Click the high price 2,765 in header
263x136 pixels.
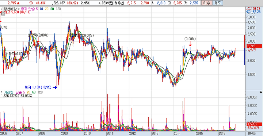178,3
